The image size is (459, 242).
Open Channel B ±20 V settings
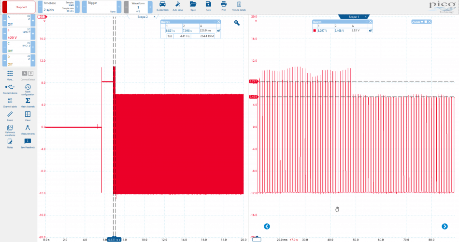click(19, 34)
